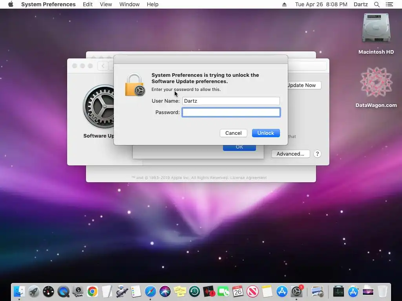Open Preview from the dock
Screen dimensions: 402x301
click(x=317, y=291)
